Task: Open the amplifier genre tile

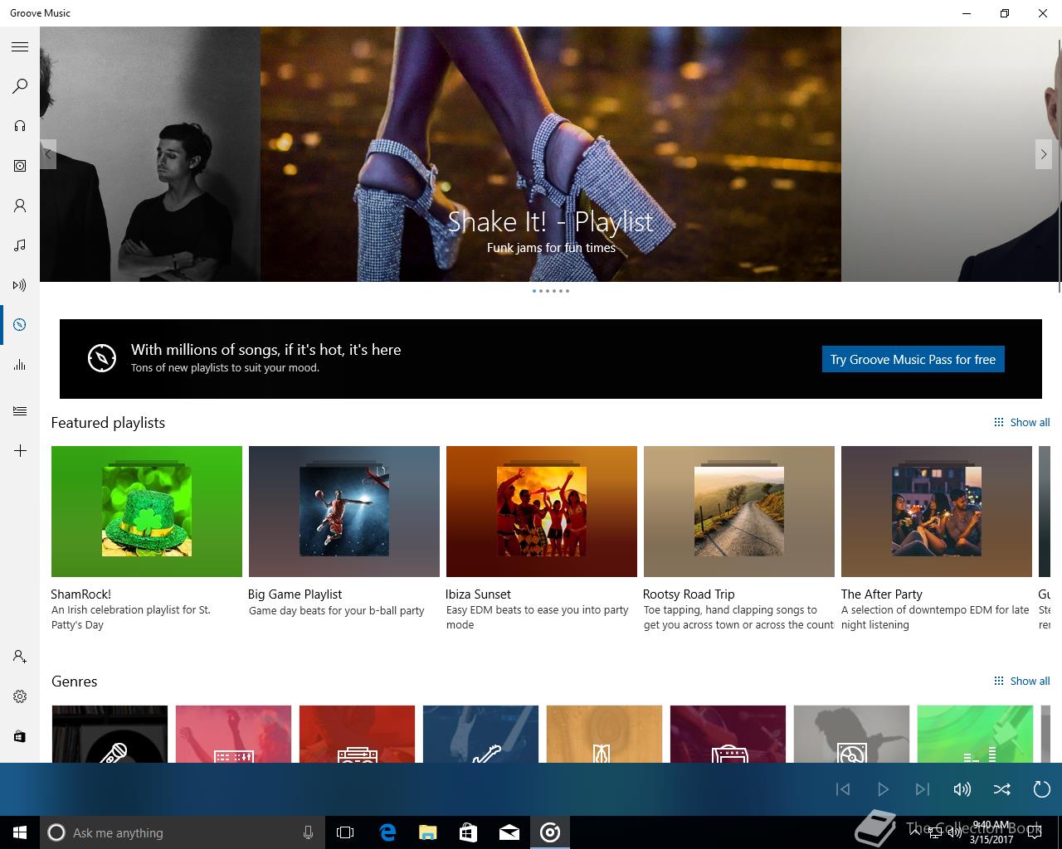Action: 728,734
